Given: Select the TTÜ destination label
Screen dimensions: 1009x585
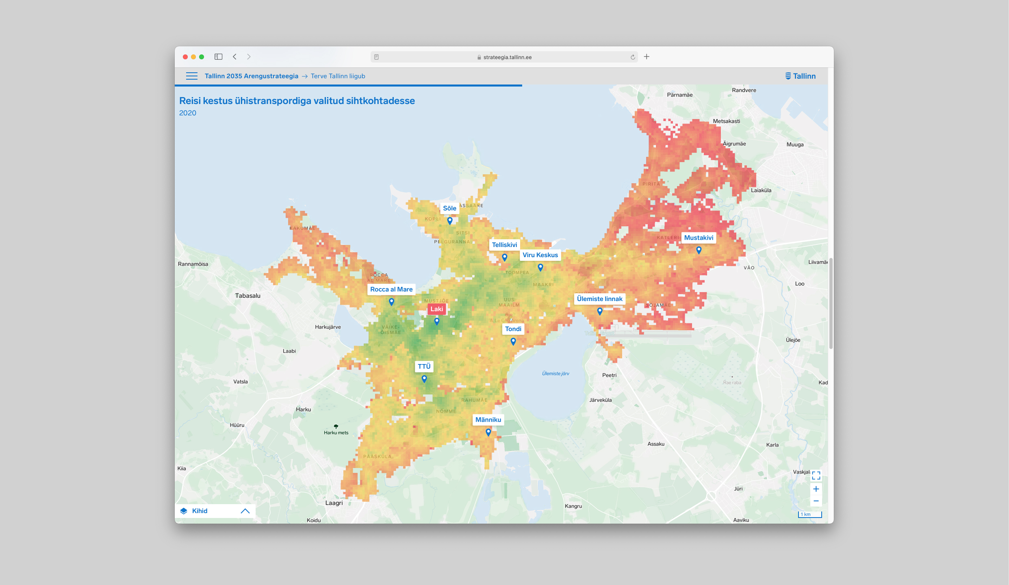Looking at the screenshot, I should point(424,366).
